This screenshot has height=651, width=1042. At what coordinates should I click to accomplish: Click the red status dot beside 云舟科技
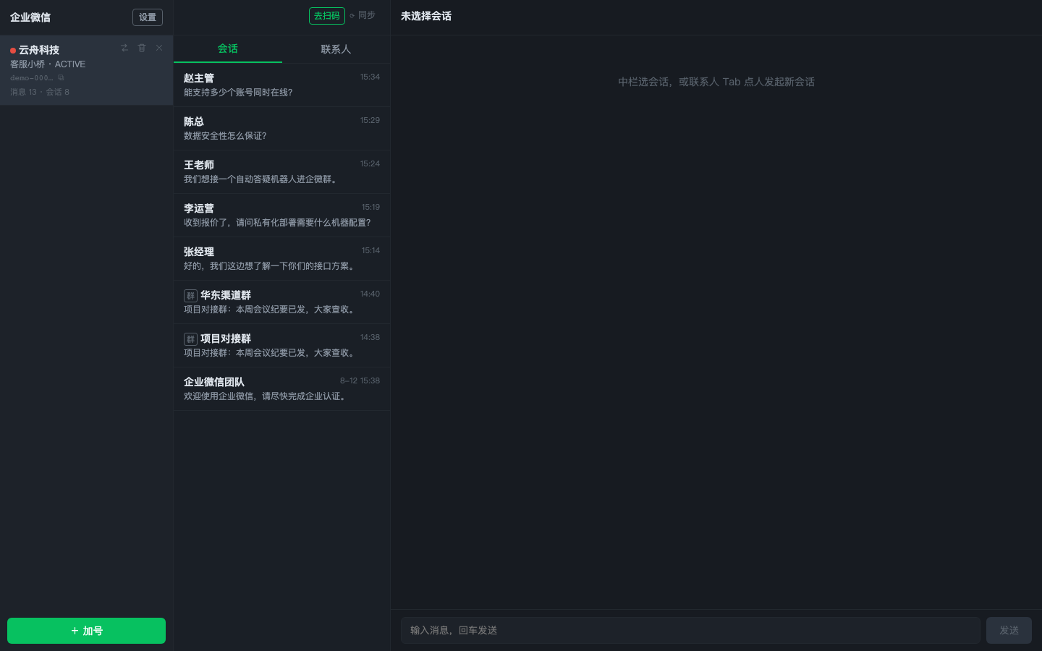point(13,51)
